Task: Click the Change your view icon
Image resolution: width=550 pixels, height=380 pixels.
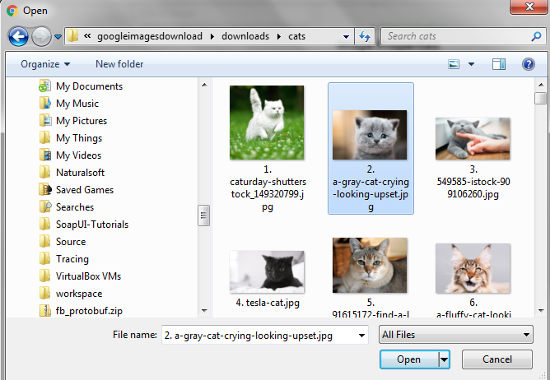Action: [x=454, y=64]
